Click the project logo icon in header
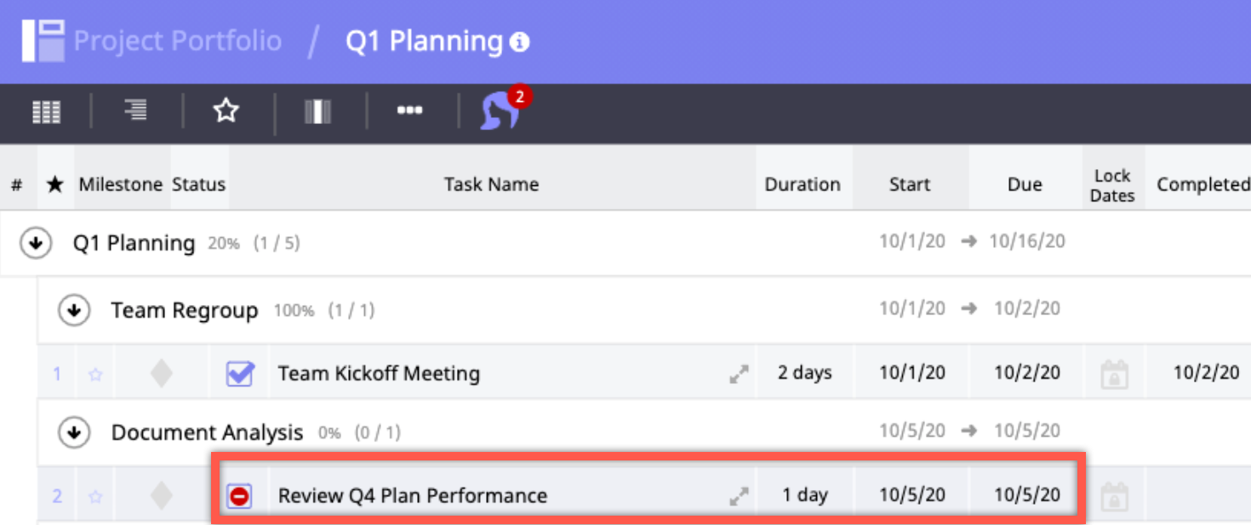The height and width of the screenshot is (525, 1251). pyautogui.click(x=43, y=40)
